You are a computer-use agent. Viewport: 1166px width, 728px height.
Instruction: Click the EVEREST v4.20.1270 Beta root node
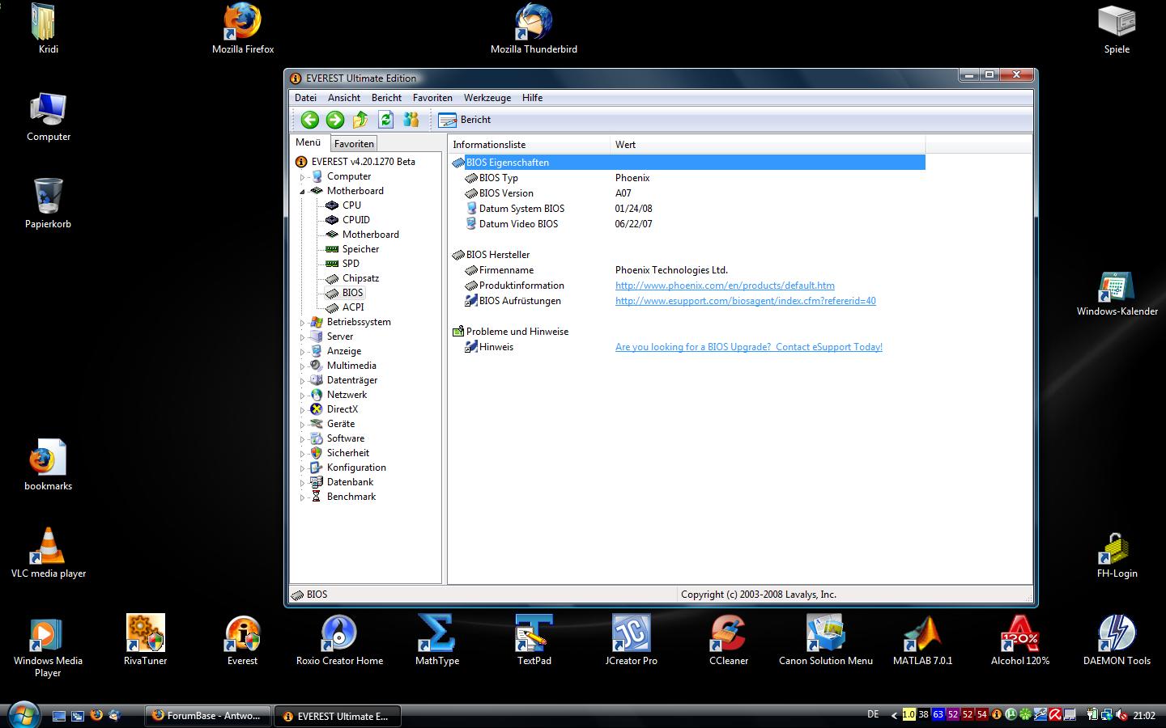363,162
